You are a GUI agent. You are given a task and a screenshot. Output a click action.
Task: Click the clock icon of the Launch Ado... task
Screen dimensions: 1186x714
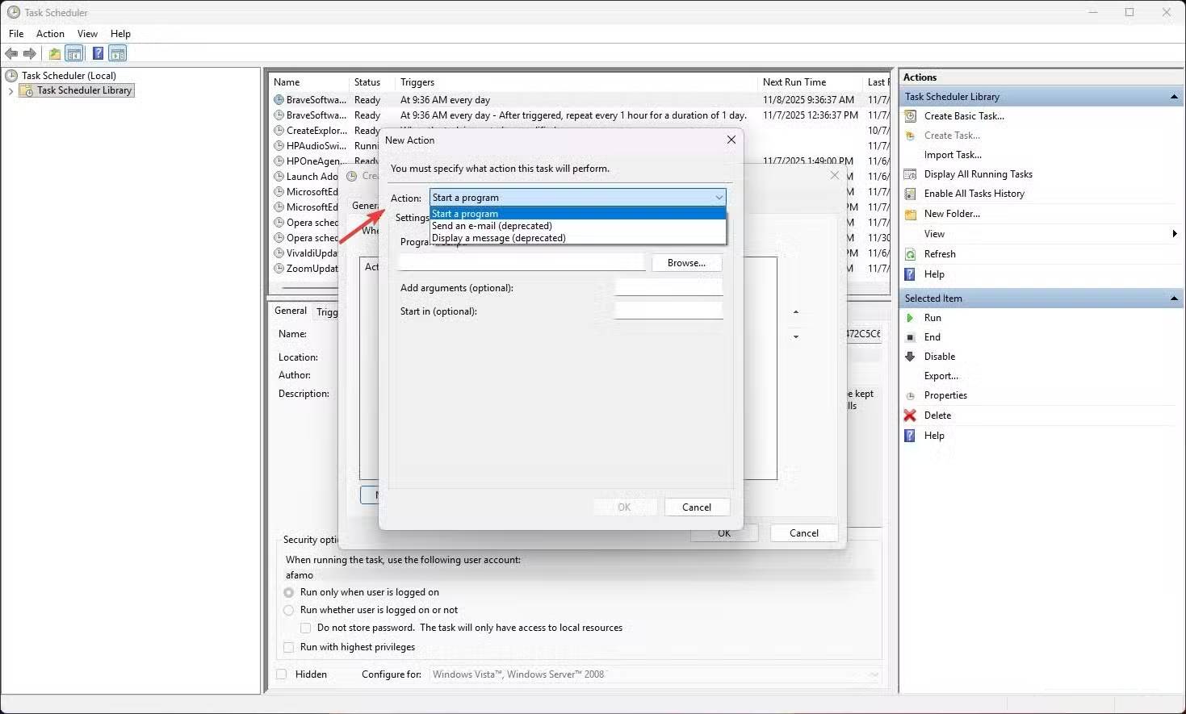279,177
